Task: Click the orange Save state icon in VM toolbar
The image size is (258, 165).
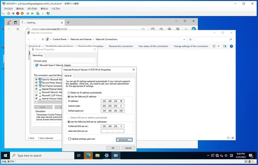Action: pyautogui.click(x=22, y=13)
